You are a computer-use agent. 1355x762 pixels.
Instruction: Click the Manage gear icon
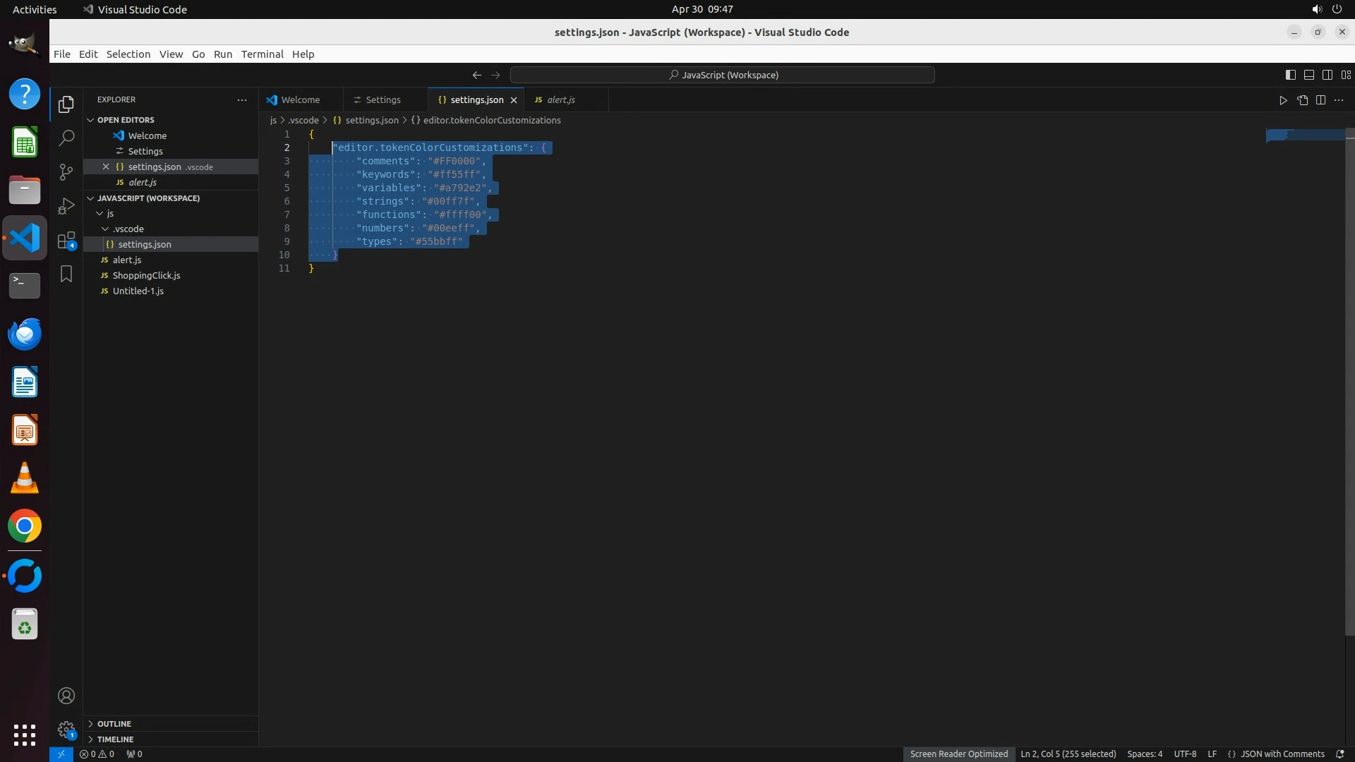[x=66, y=730]
